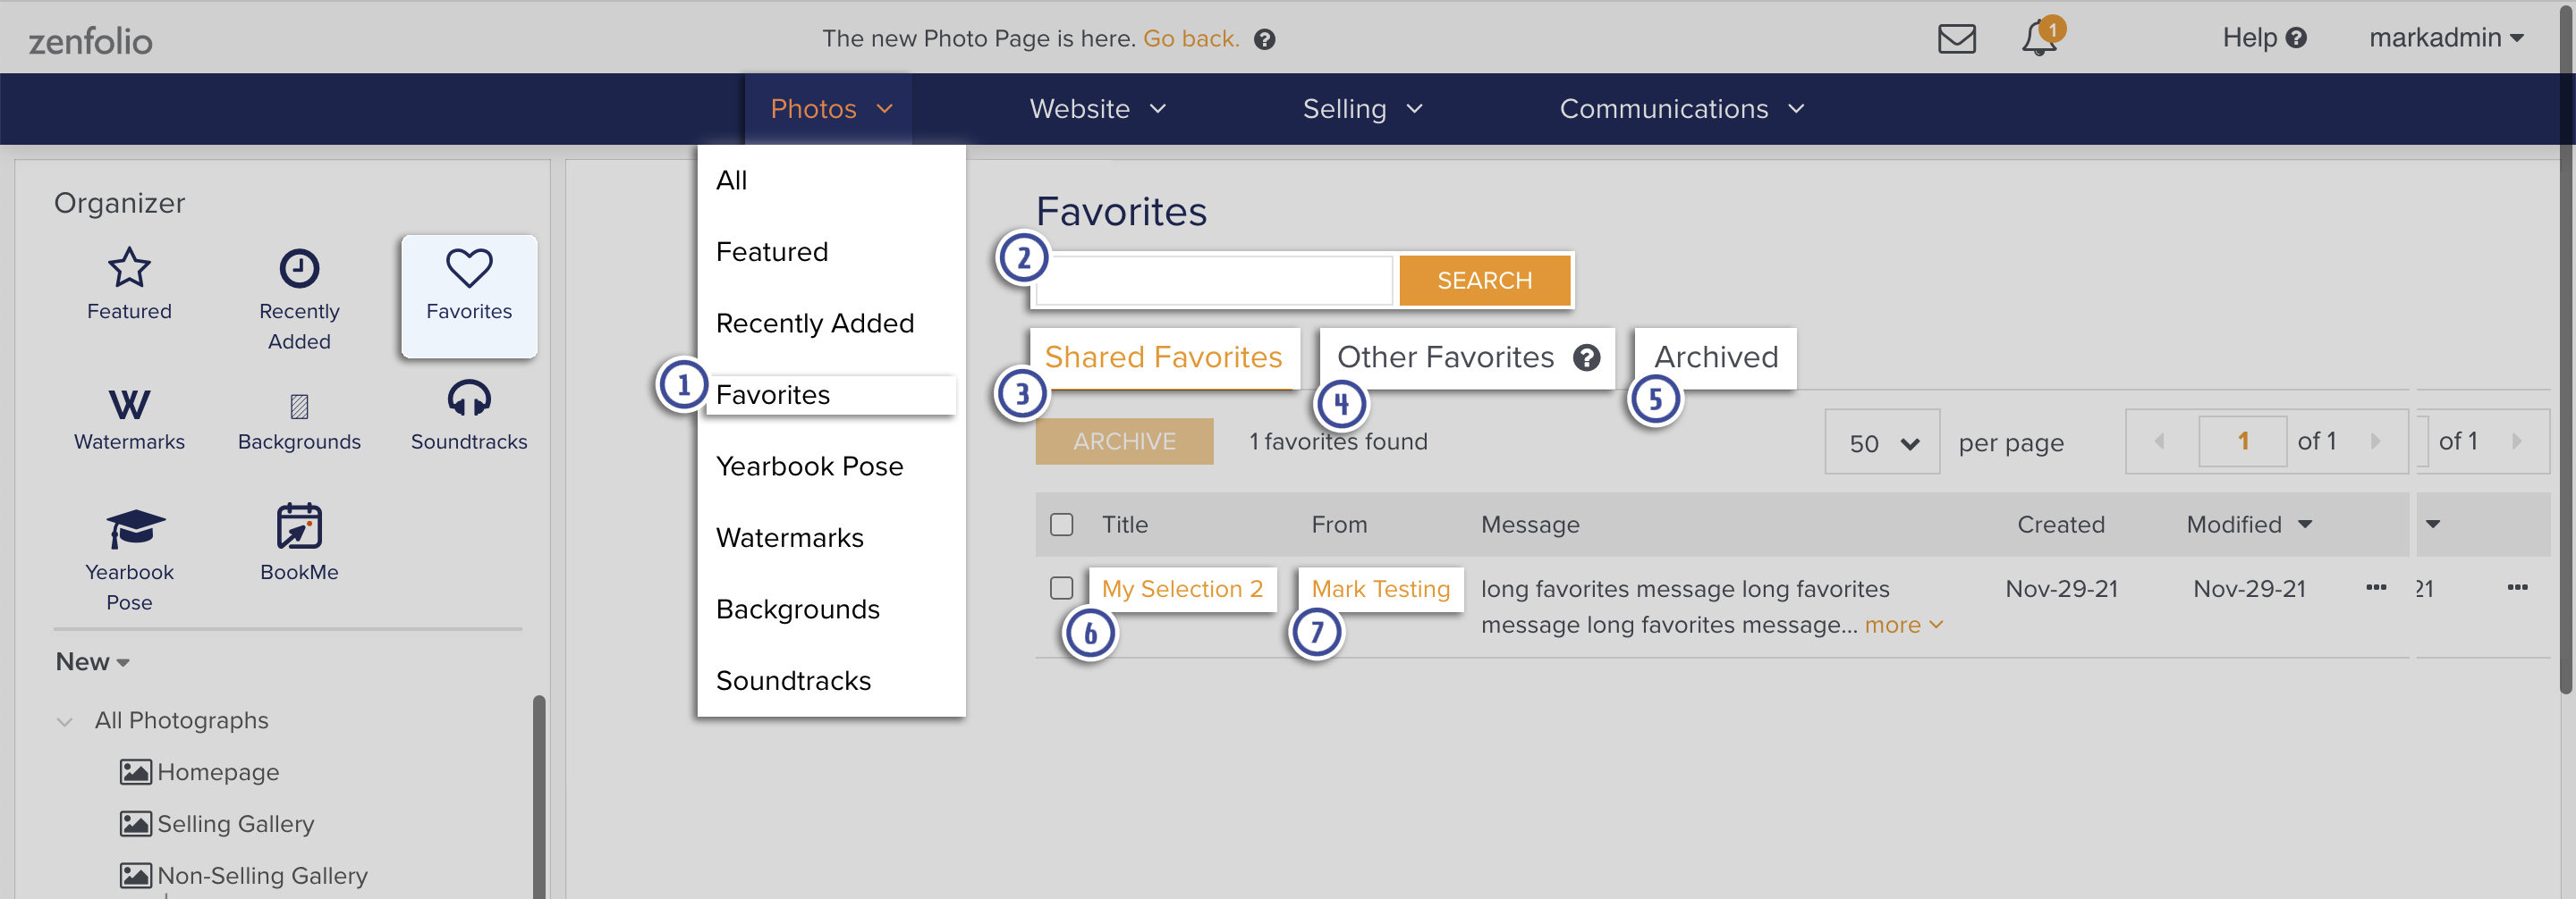Viewport: 2576px width, 899px height.
Task: Open the My Selection 2 link
Action: pos(1182,589)
